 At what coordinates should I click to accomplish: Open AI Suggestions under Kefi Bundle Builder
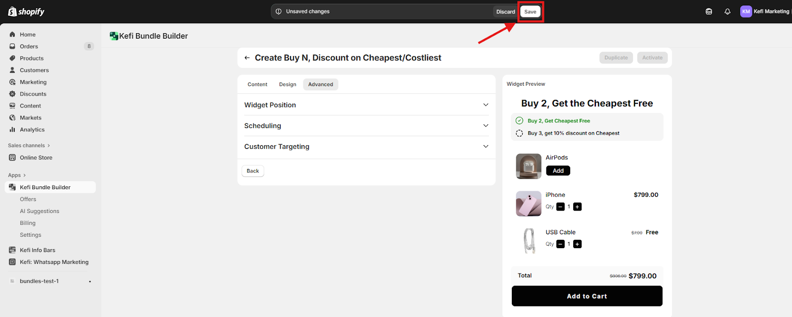click(x=40, y=211)
